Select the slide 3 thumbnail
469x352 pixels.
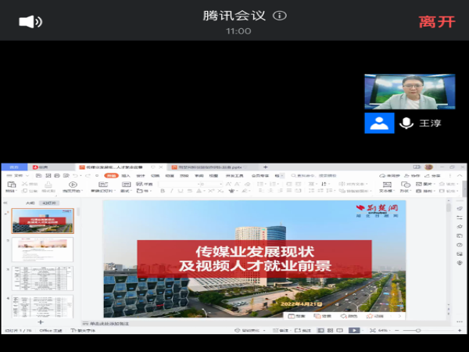42,278
